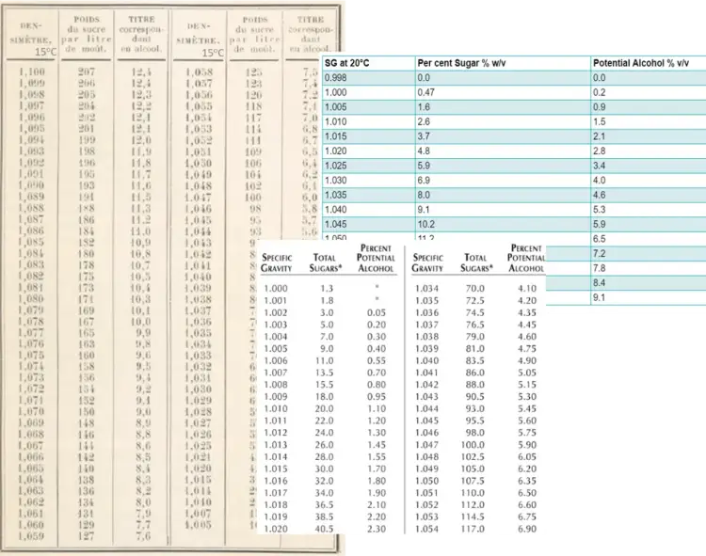Select the 6.90 percent potential alcohol value
The height and width of the screenshot is (556, 706).
tap(526, 530)
